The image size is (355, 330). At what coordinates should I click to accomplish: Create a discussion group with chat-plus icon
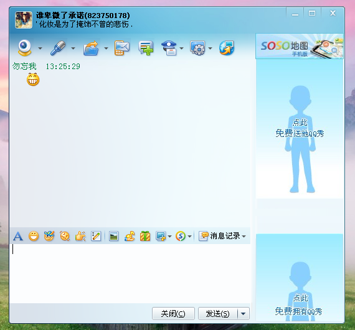(x=146, y=48)
